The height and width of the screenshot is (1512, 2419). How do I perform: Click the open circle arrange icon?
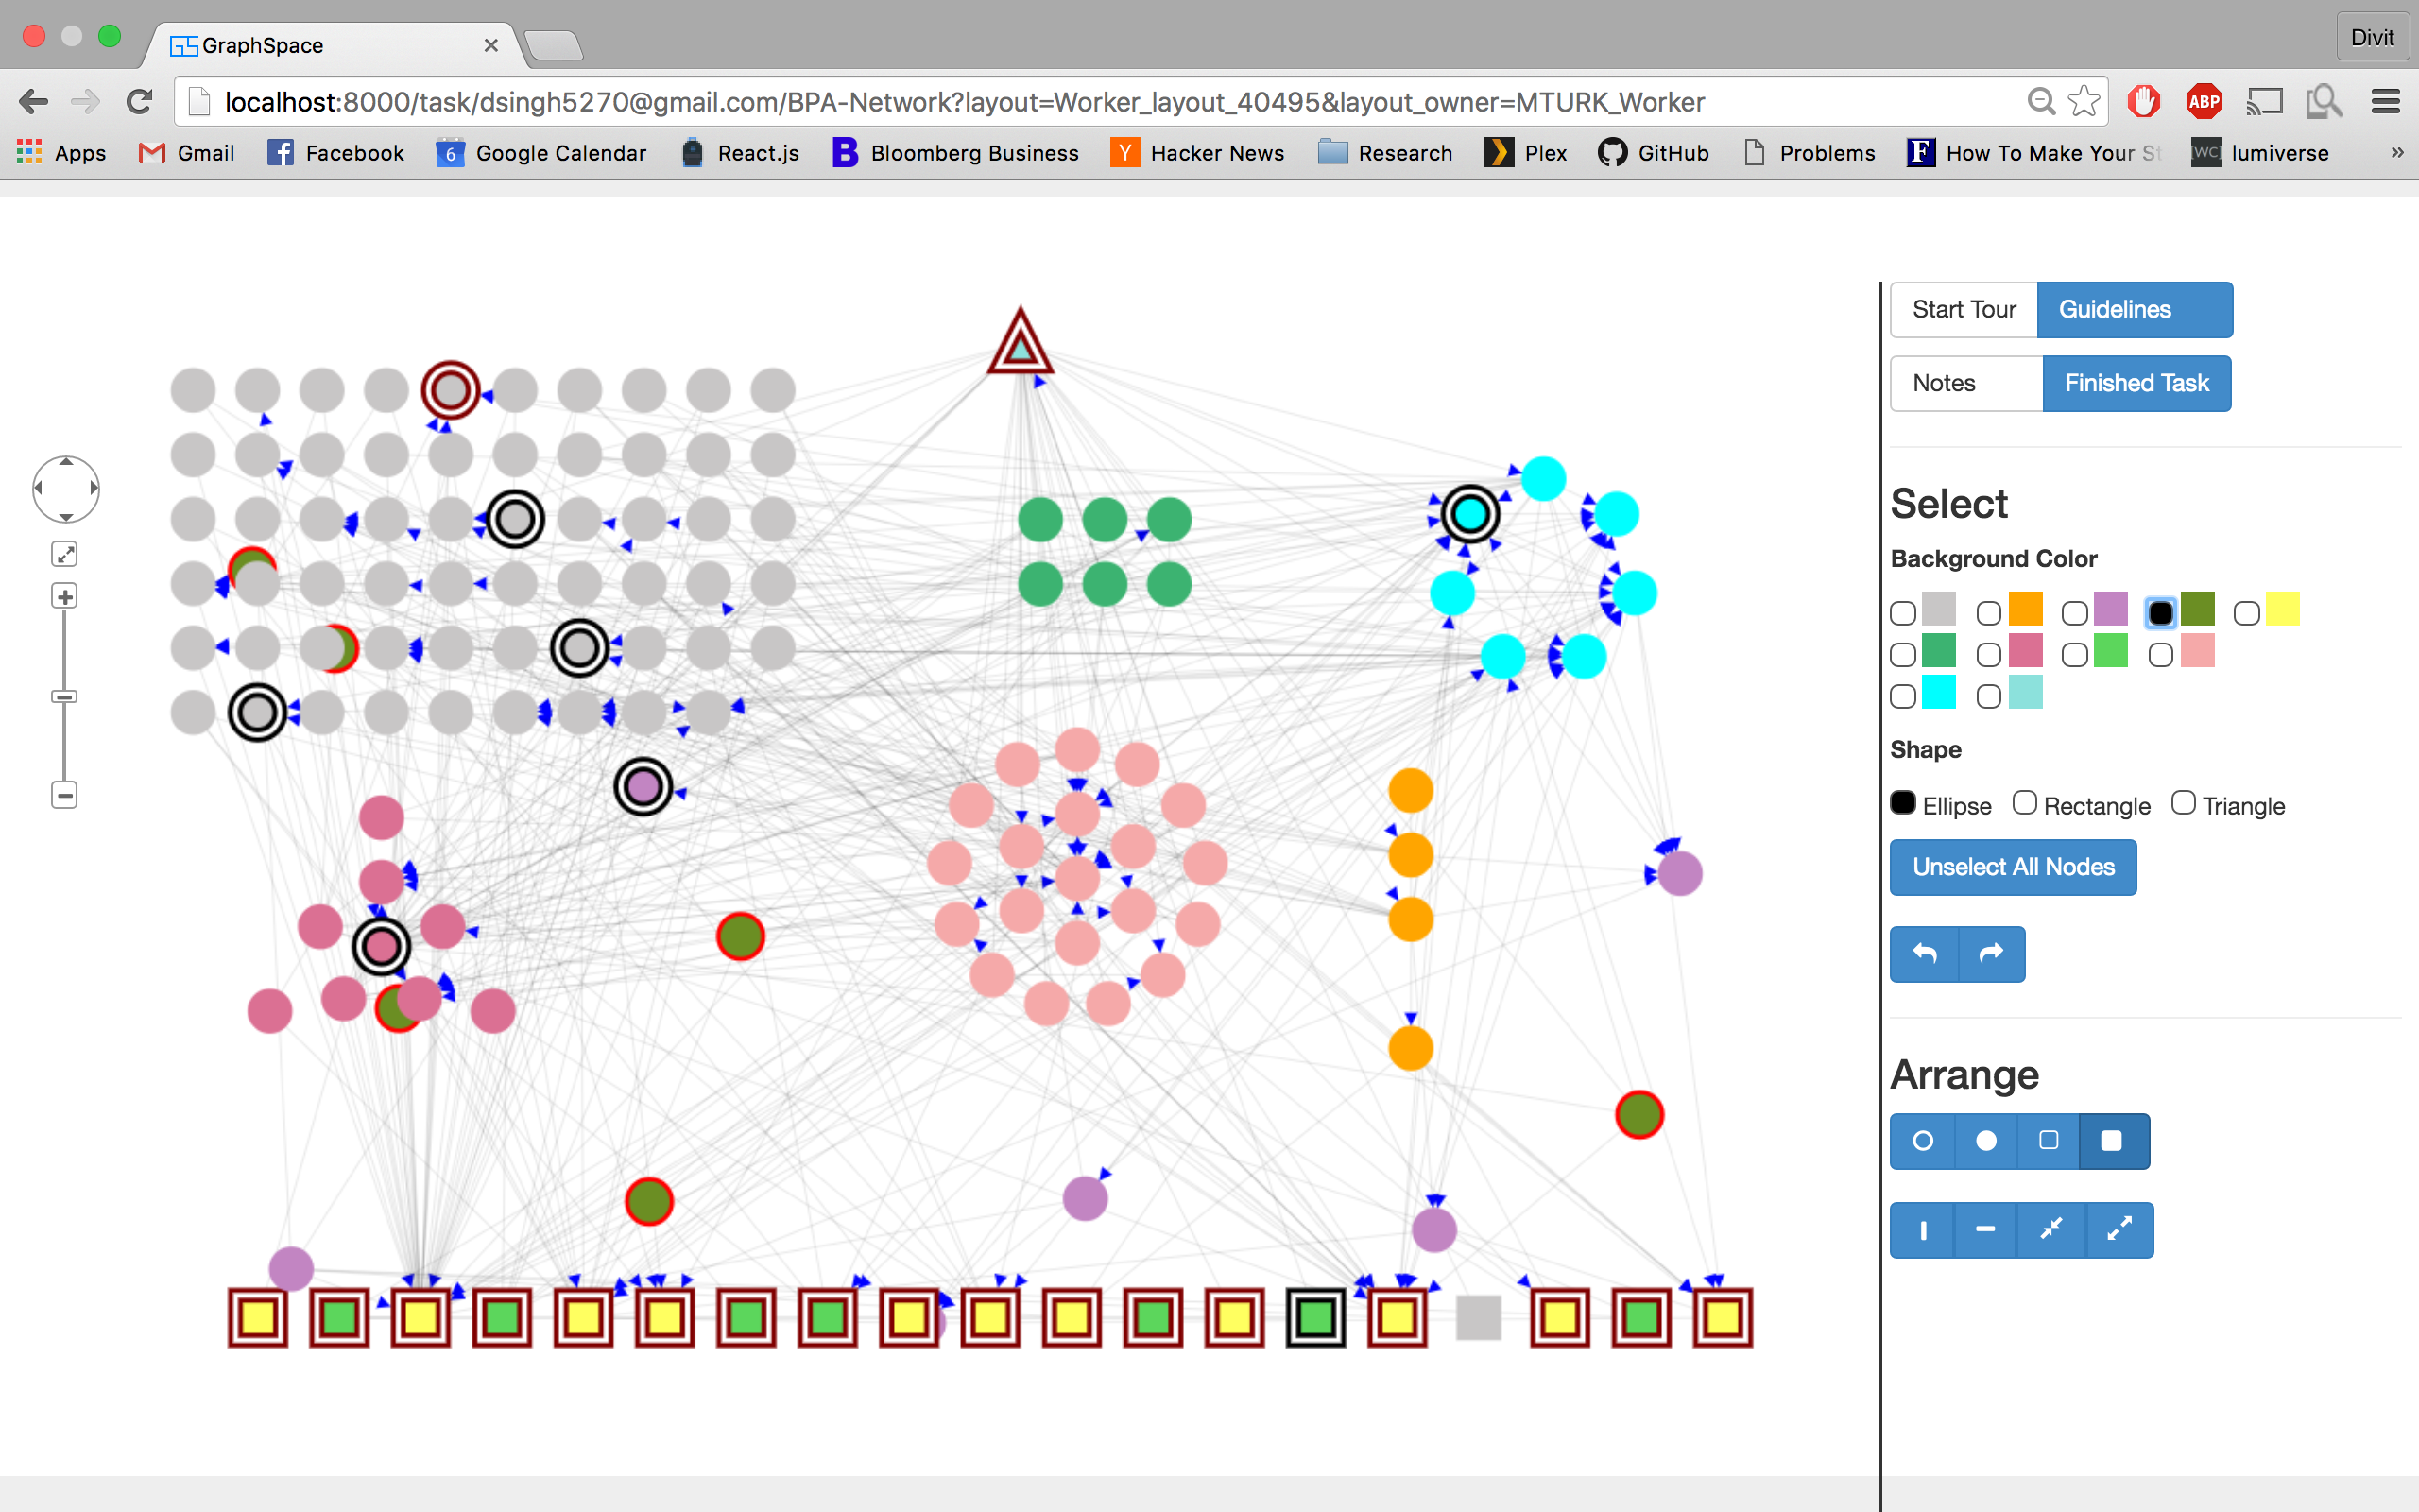pos(1922,1141)
